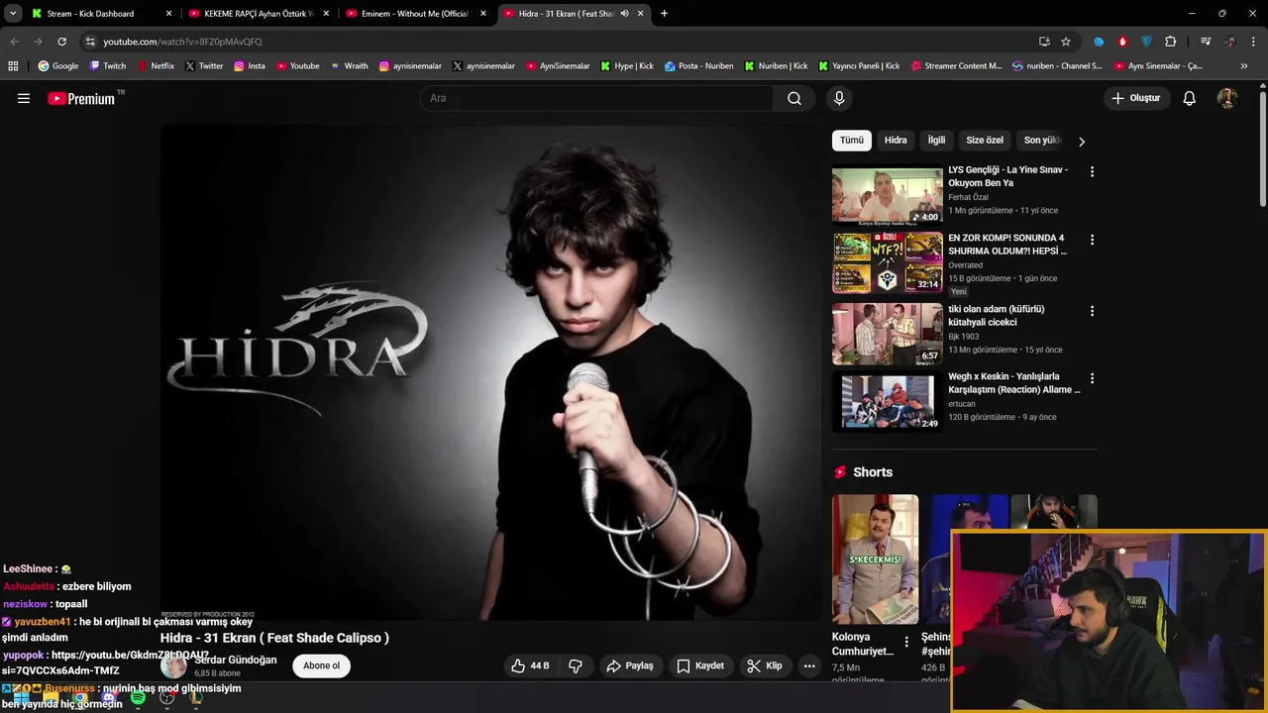The width and height of the screenshot is (1268, 713).
Task: Open the Yayıncı Paneli | Kick bookmark
Action: click(859, 65)
